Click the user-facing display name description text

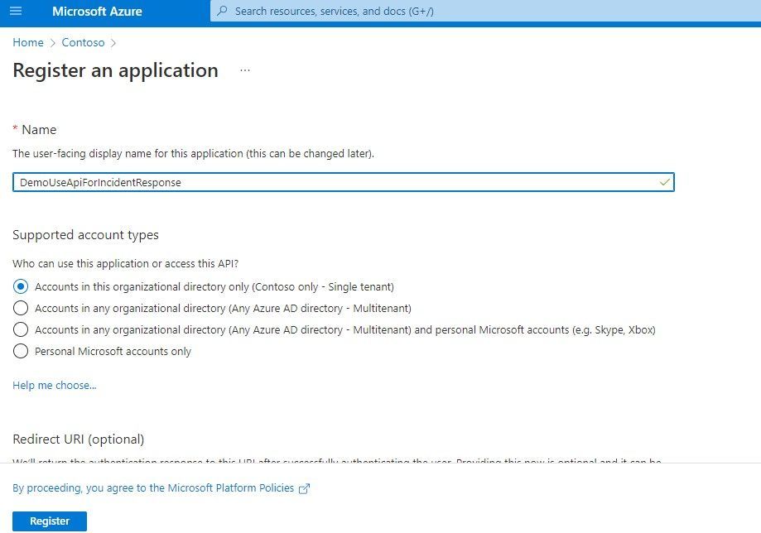193,154
